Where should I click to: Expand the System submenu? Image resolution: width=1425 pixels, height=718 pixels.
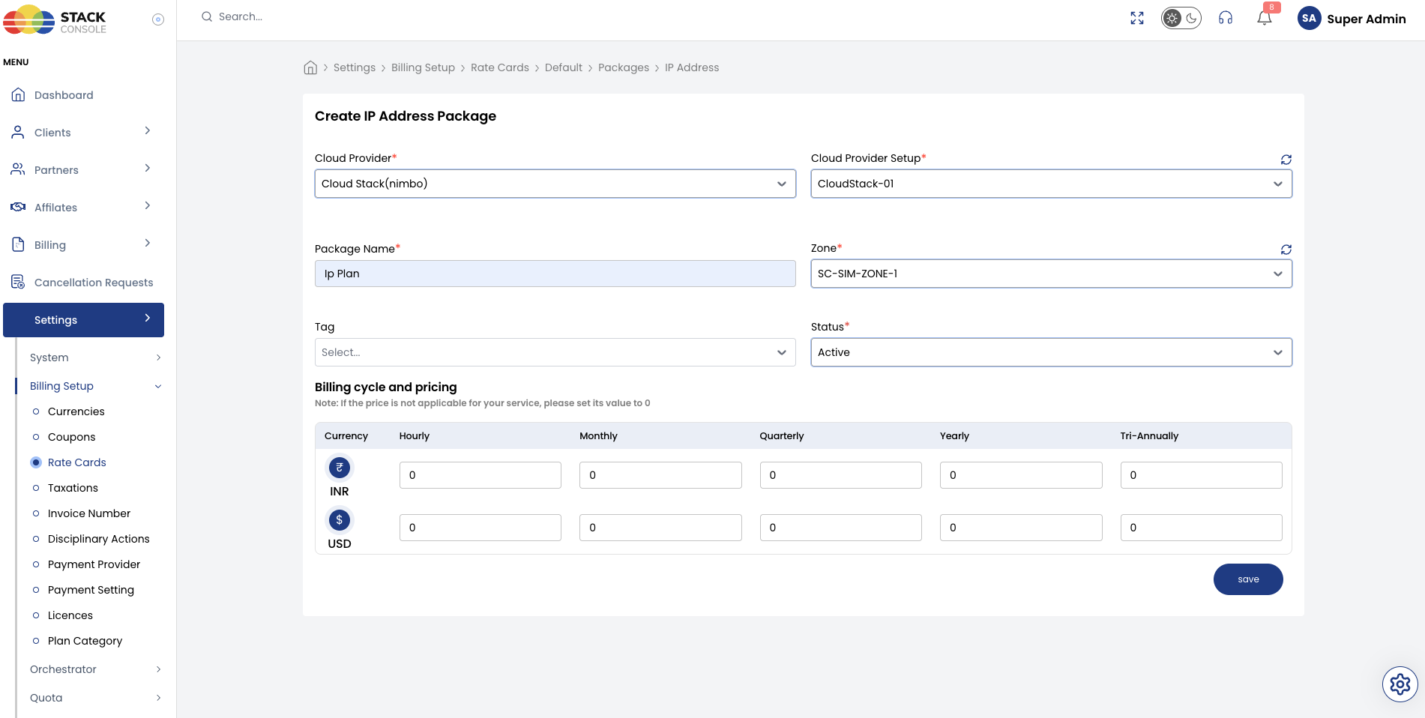pyautogui.click(x=158, y=358)
